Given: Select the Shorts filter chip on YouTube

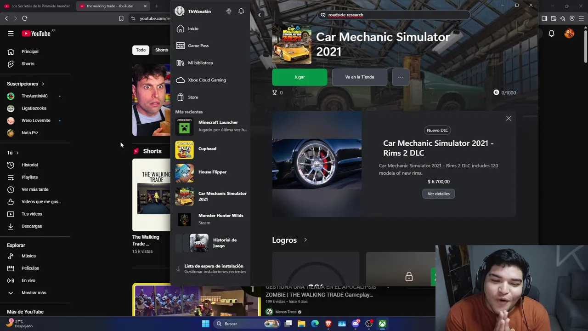Looking at the screenshot, I should click(x=161, y=50).
